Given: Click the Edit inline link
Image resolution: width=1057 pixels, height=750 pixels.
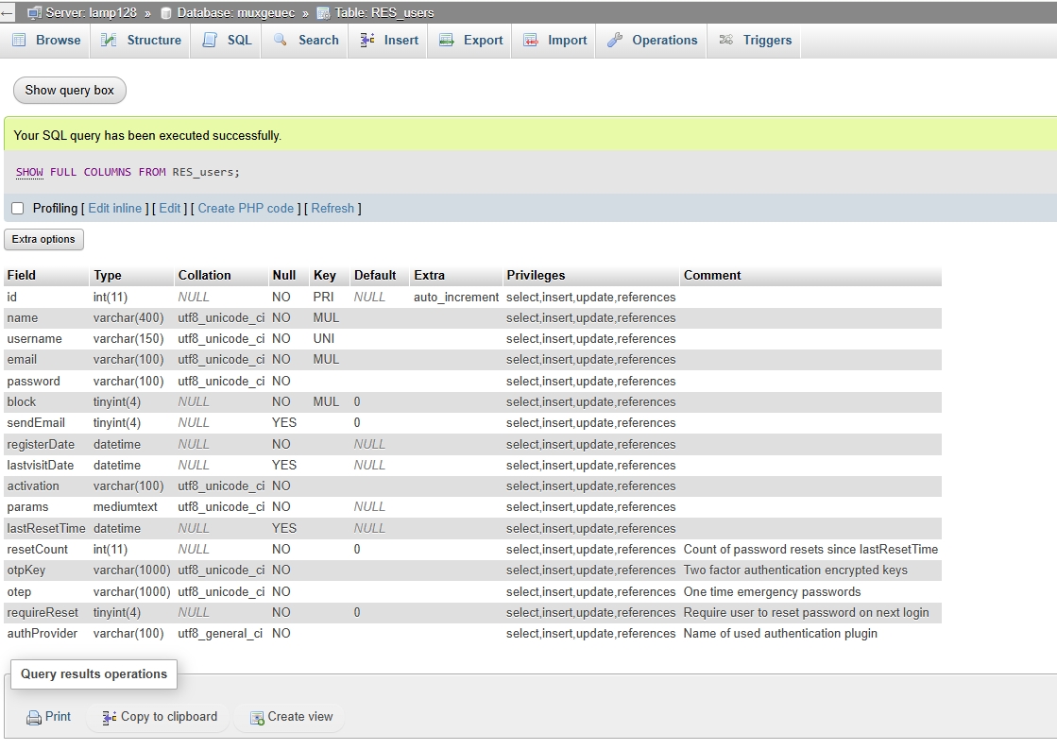Looking at the screenshot, I should point(114,209).
